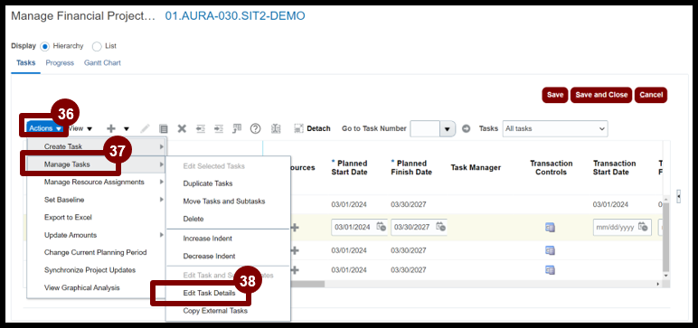Image resolution: width=698 pixels, height=328 pixels.
Task: Switch to the Gantt Chart tab
Action: (102, 62)
